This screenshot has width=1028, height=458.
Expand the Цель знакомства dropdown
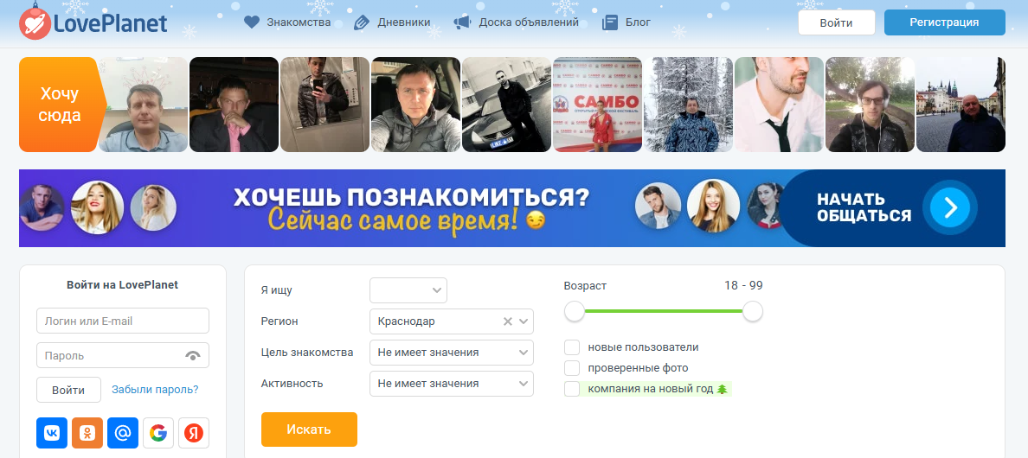[451, 353]
